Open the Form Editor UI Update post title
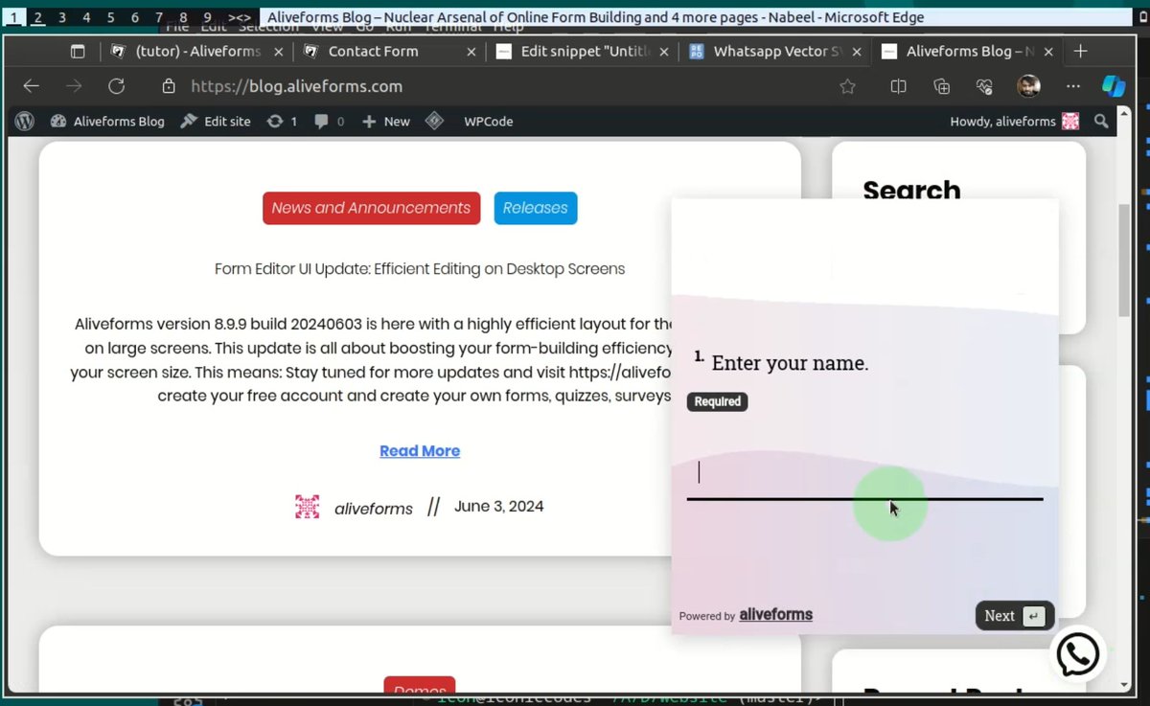The image size is (1150, 706). pyautogui.click(x=420, y=269)
